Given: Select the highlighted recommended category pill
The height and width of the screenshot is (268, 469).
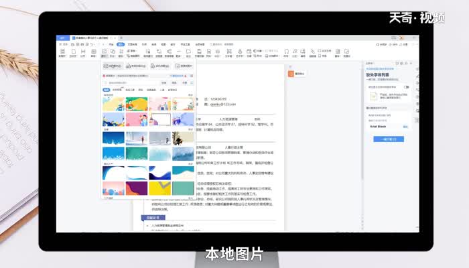Looking at the screenshot, I should point(107,90).
